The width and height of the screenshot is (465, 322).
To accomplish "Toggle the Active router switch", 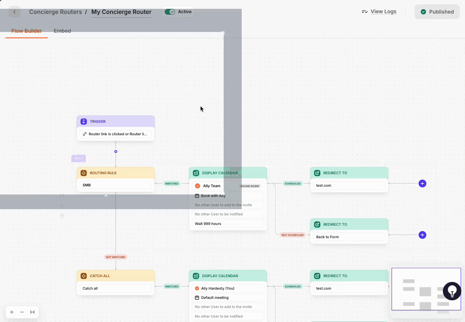I will click(x=170, y=12).
